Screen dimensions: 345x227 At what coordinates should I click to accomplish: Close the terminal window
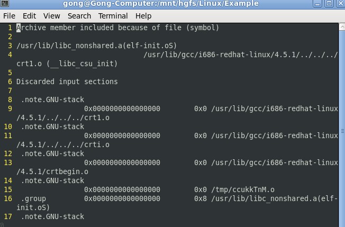click(x=340, y=4)
